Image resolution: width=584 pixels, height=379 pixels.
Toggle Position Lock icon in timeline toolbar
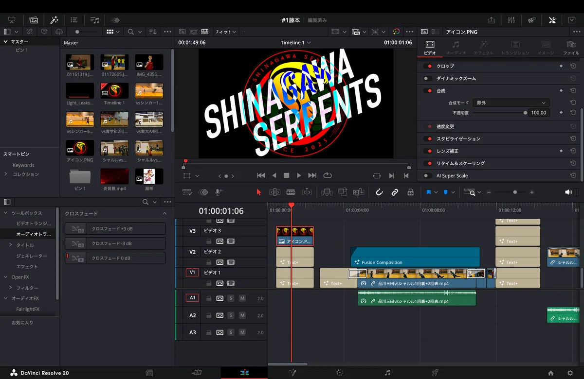(410, 192)
